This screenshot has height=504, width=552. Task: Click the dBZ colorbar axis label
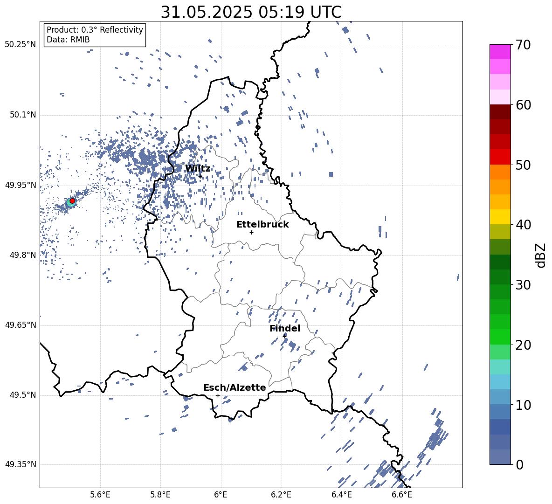(x=540, y=255)
